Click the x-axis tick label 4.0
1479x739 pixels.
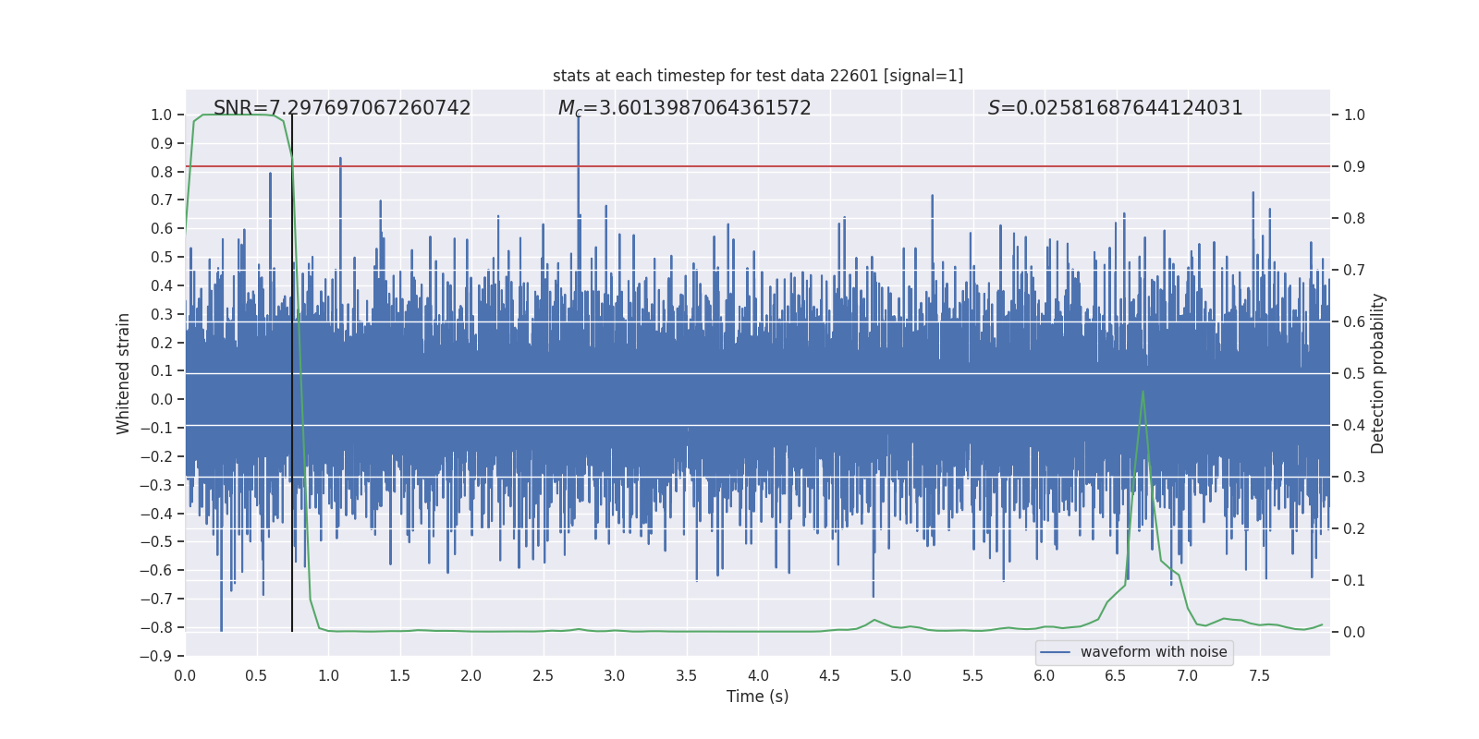pos(758,676)
